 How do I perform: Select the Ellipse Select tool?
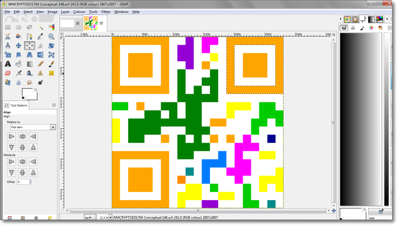(x=18, y=27)
